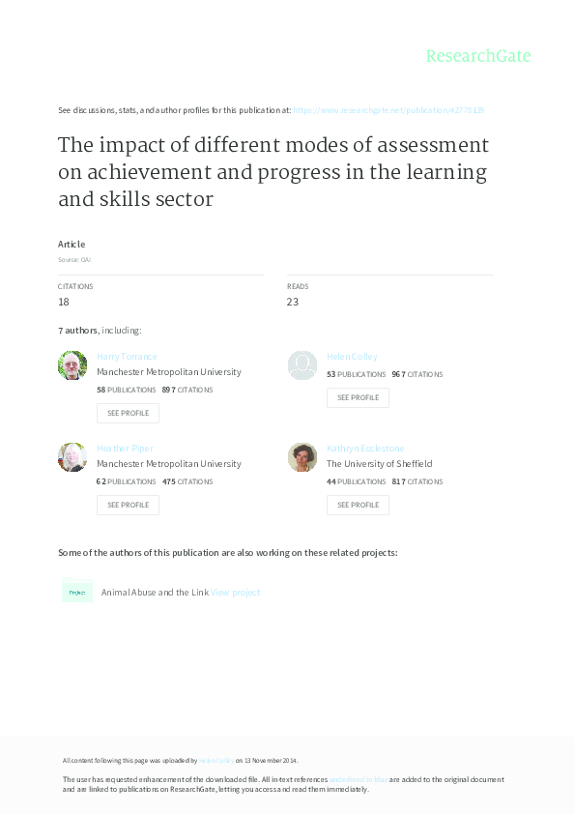Image resolution: width=575 pixels, height=814 pixels.
Task: Click the ResearchGate logo
Action: 478,57
